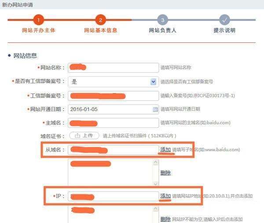Click the 提示说明 step label

click(224, 30)
